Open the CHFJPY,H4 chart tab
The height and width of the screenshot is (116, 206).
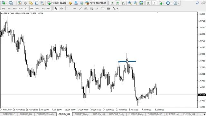coord(189,114)
